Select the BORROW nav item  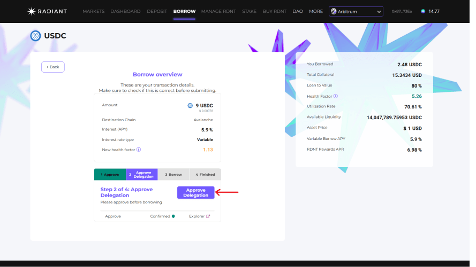[x=184, y=12]
